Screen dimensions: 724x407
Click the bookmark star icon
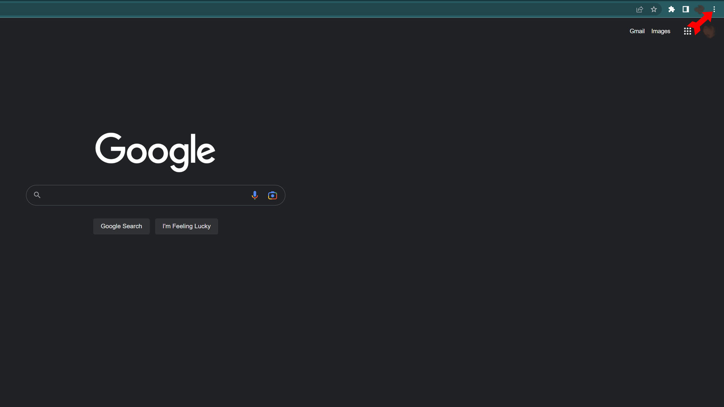click(655, 9)
